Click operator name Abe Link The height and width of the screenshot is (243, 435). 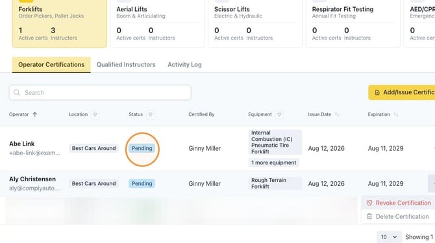(x=22, y=144)
